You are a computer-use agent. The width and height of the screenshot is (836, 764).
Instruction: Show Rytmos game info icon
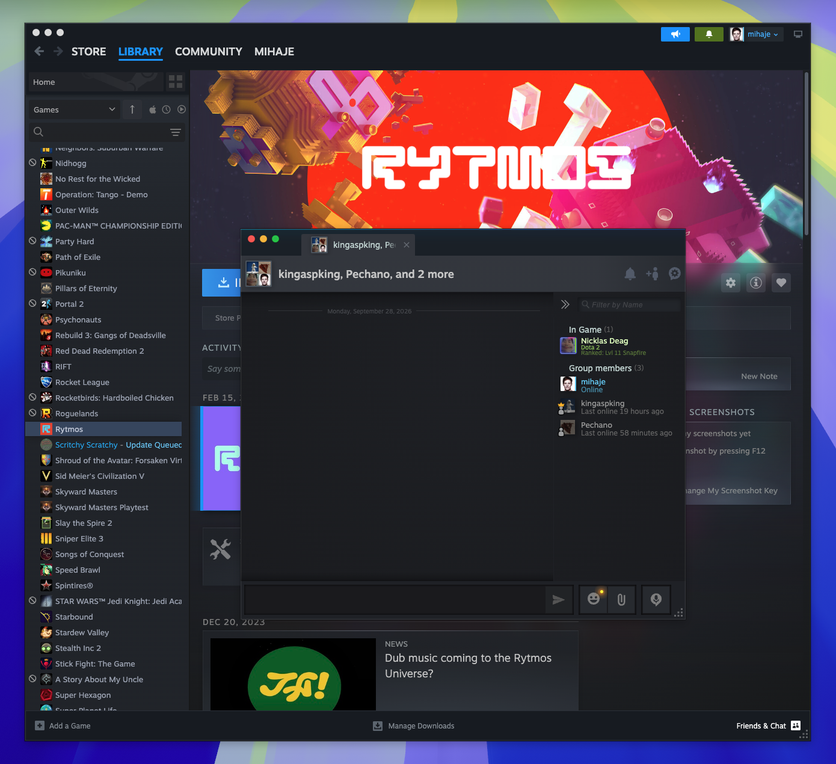756,283
